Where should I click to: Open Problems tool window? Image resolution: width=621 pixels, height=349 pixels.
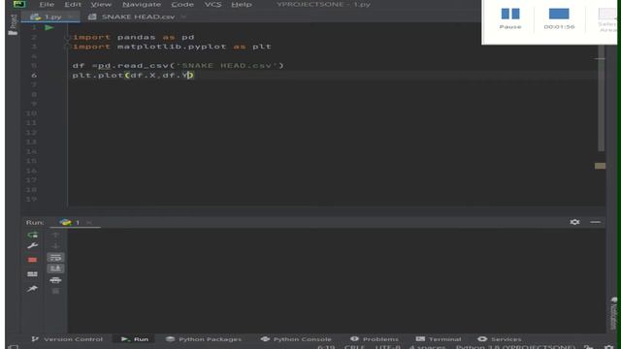(375, 339)
